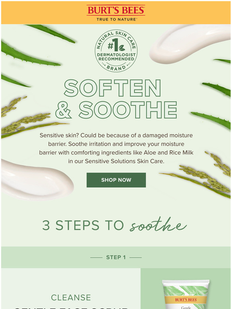The width and height of the screenshot is (231, 309).
Task: Select the 3 Steps to Soothe heading
Action: [x=114, y=225]
